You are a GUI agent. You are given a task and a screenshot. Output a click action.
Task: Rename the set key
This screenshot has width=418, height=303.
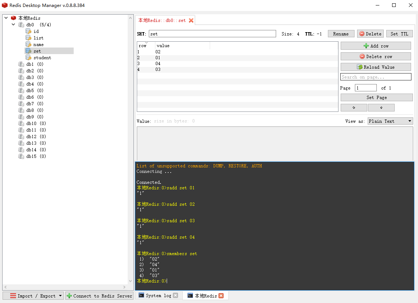pos(341,34)
